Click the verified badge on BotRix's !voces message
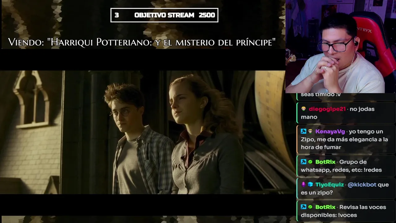The image size is (396, 223). point(310,207)
